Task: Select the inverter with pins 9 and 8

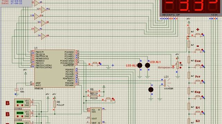Action: (43, 23)
